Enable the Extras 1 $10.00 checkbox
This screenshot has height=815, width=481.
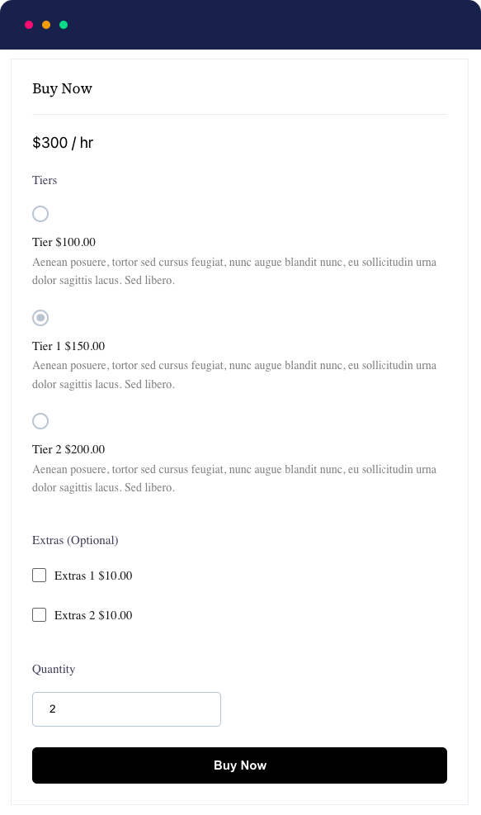[x=39, y=575]
